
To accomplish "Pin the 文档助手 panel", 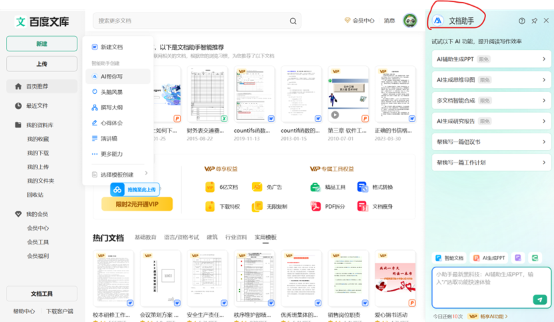I will 534,21.
